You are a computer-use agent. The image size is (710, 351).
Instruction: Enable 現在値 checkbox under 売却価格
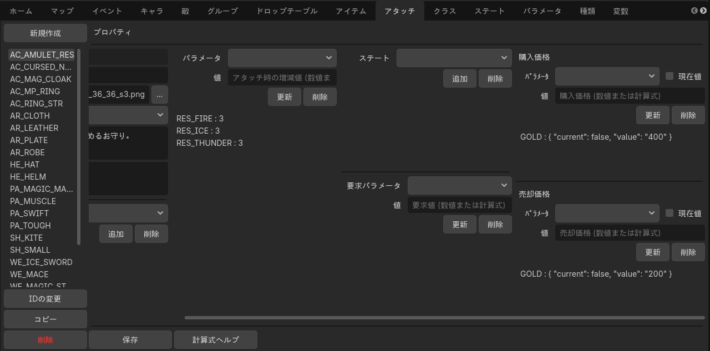[x=670, y=213]
